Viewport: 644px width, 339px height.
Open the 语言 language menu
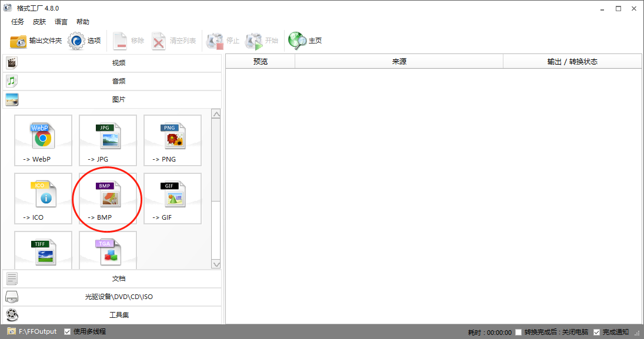61,22
